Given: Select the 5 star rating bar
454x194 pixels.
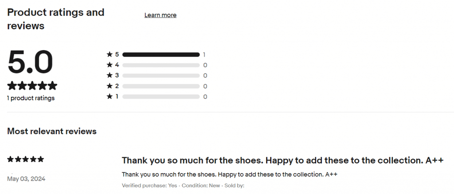Looking at the screenshot, I should [x=161, y=54].
